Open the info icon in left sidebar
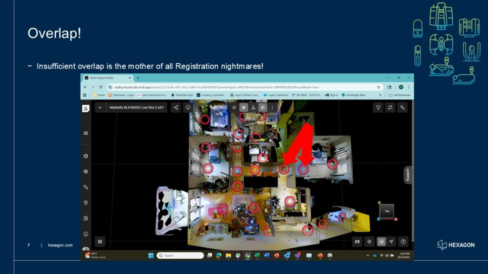This screenshot has height=274, width=488. (86, 234)
